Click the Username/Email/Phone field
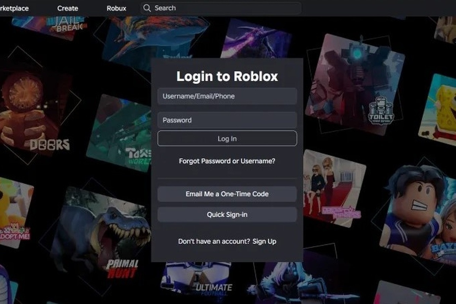Image resolution: width=456 pixels, height=304 pixels. pos(227,96)
